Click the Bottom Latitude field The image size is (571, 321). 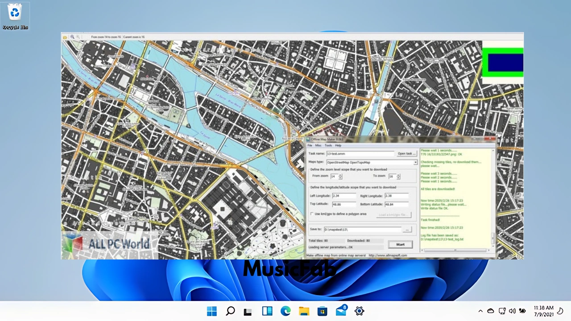[397, 204]
